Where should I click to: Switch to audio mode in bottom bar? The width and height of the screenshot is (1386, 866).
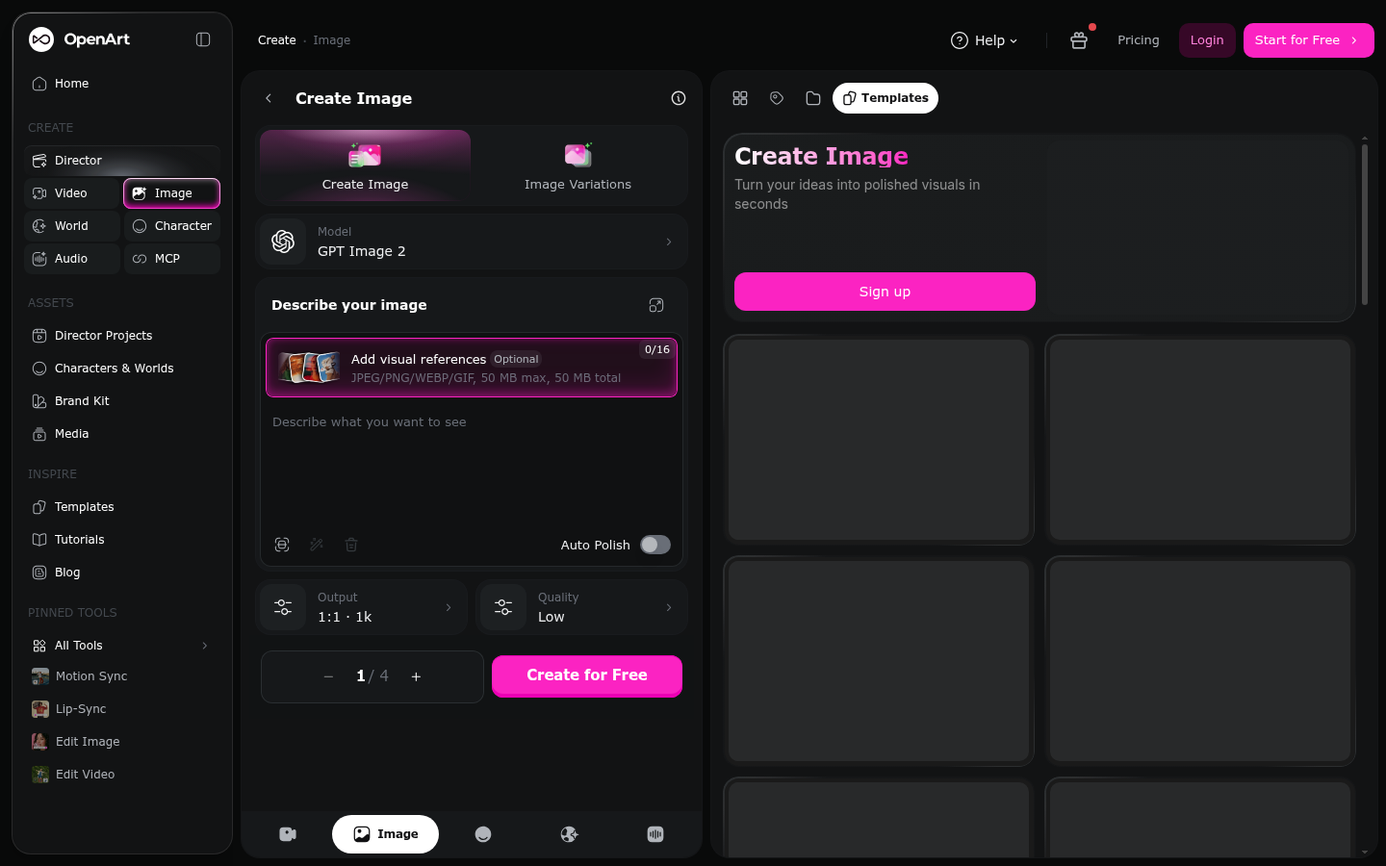click(655, 834)
